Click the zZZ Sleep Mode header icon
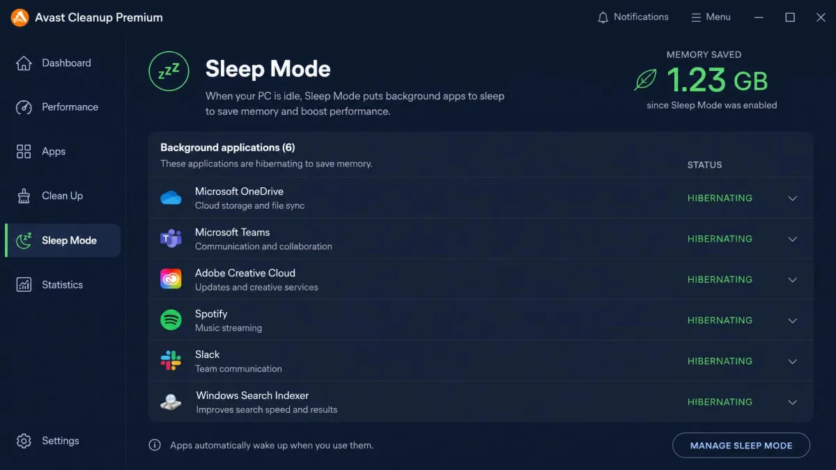 click(x=169, y=70)
